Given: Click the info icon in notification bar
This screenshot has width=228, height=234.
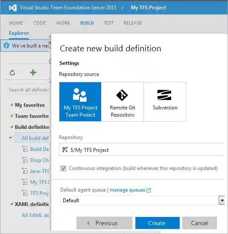Looking at the screenshot, I should [6, 45].
